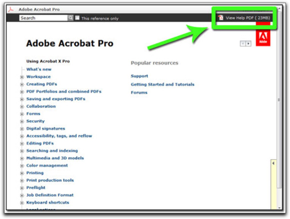Click the Adobe logo at top right
The width and height of the screenshot is (290, 219).
[263, 38]
